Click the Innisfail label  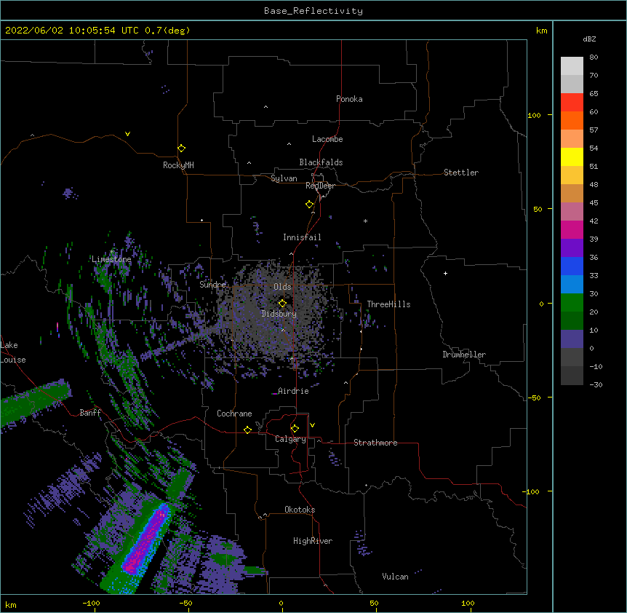(302, 237)
